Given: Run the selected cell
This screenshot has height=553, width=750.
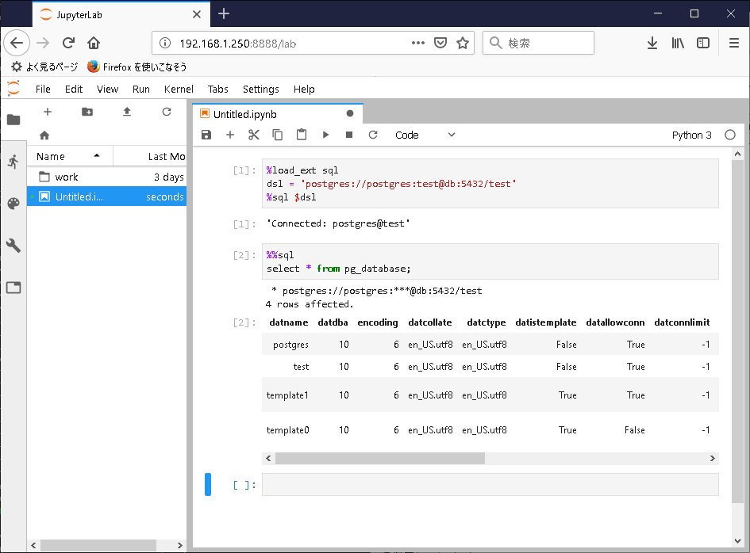Looking at the screenshot, I should (x=326, y=135).
